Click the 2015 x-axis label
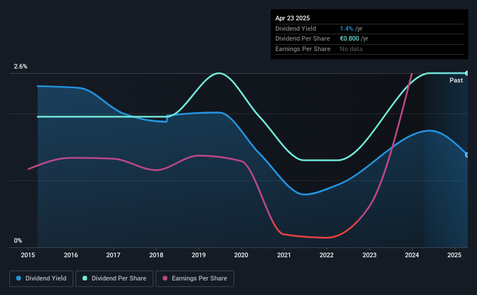 (x=28, y=255)
